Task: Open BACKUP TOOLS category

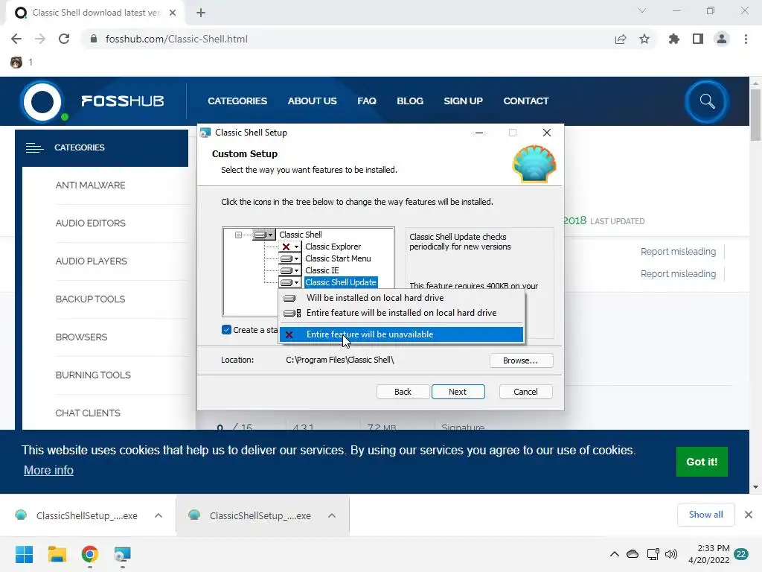Action: coord(90,299)
